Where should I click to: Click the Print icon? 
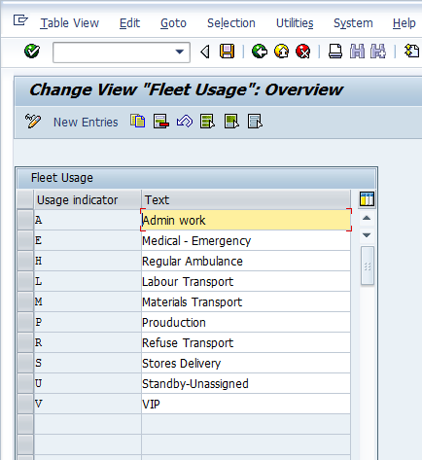click(x=335, y=52)
